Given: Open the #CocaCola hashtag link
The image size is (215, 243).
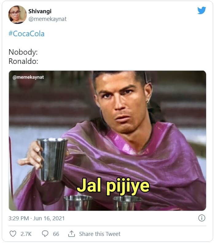Looking at the screenshot, I should click(x=26, y=33).
